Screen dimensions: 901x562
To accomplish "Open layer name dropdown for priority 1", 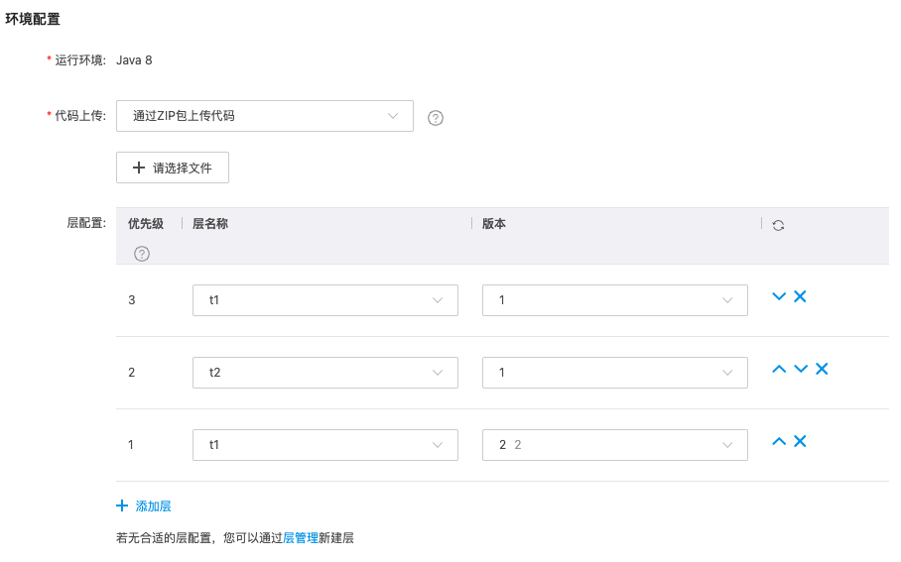I will click(x=324, y=445).
